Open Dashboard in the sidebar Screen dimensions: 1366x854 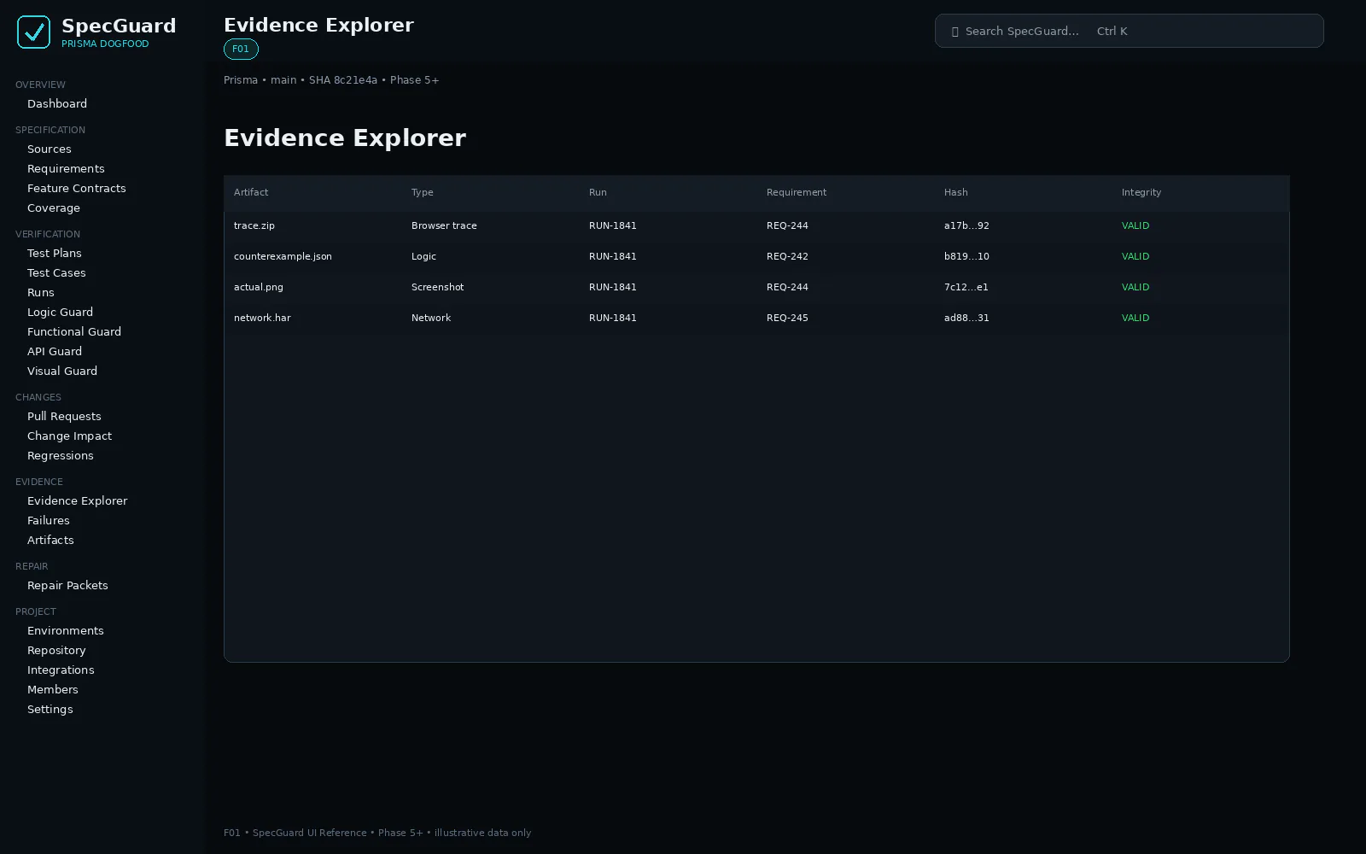pos(57,103)
